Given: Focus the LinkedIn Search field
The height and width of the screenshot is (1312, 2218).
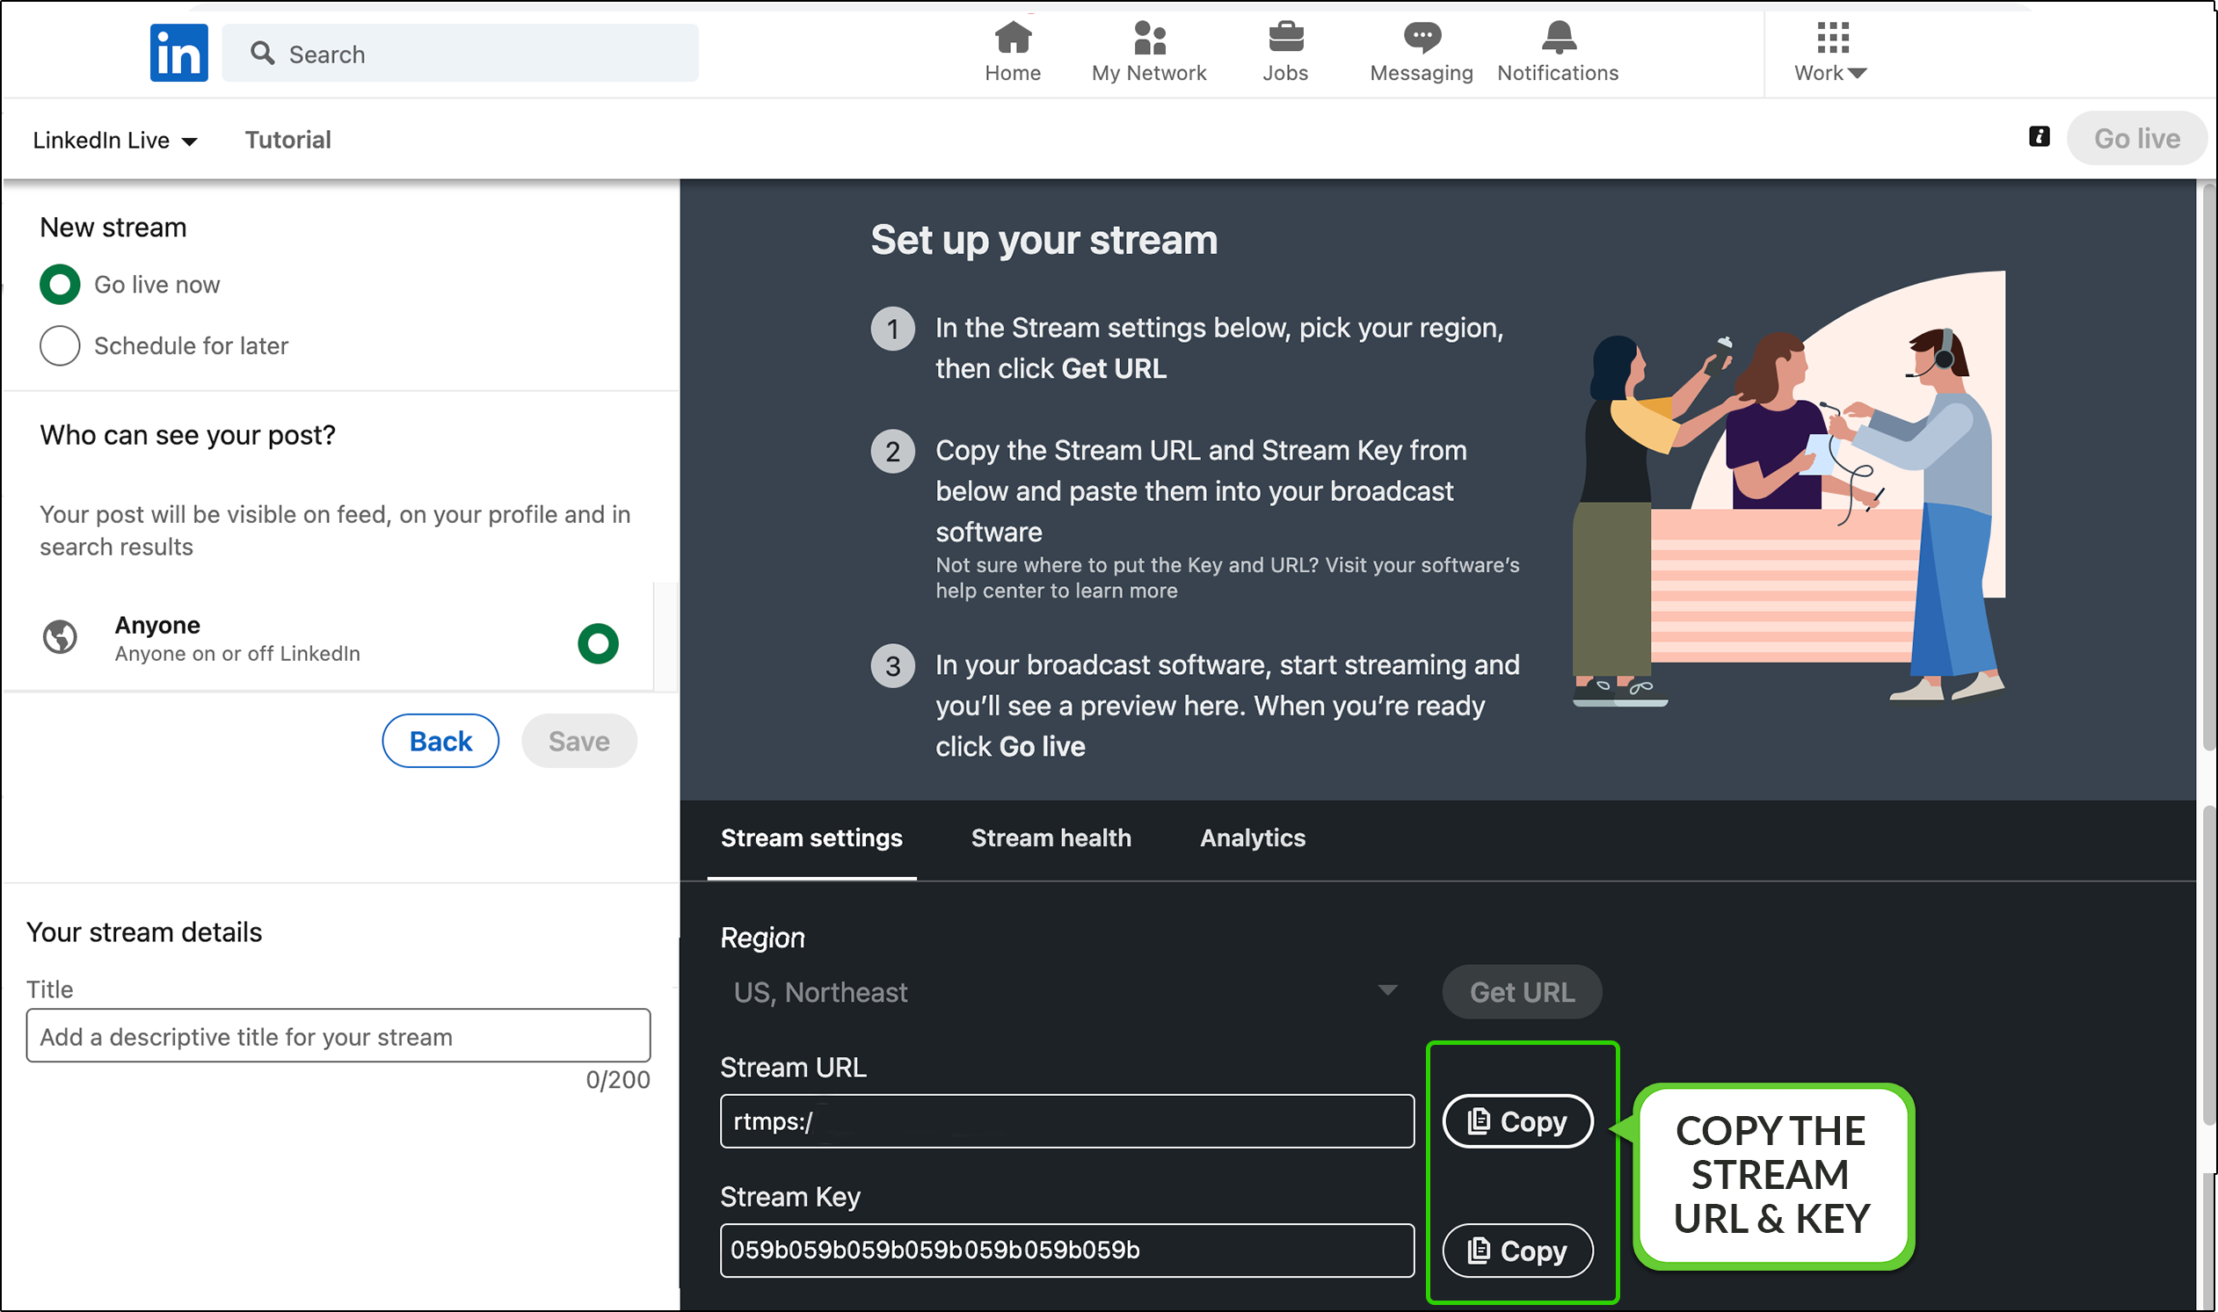Looking at the screenshot, I should pyautogui.click(x=460, y=53).
